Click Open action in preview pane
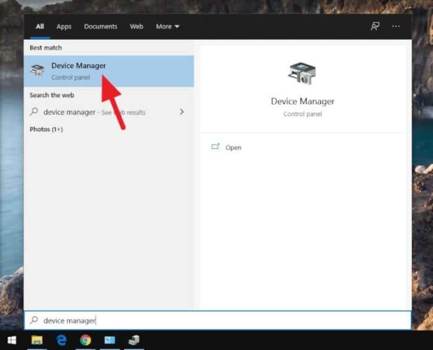Screen dimensions: 433x350 pyautogui.click(x=233, y=147)
